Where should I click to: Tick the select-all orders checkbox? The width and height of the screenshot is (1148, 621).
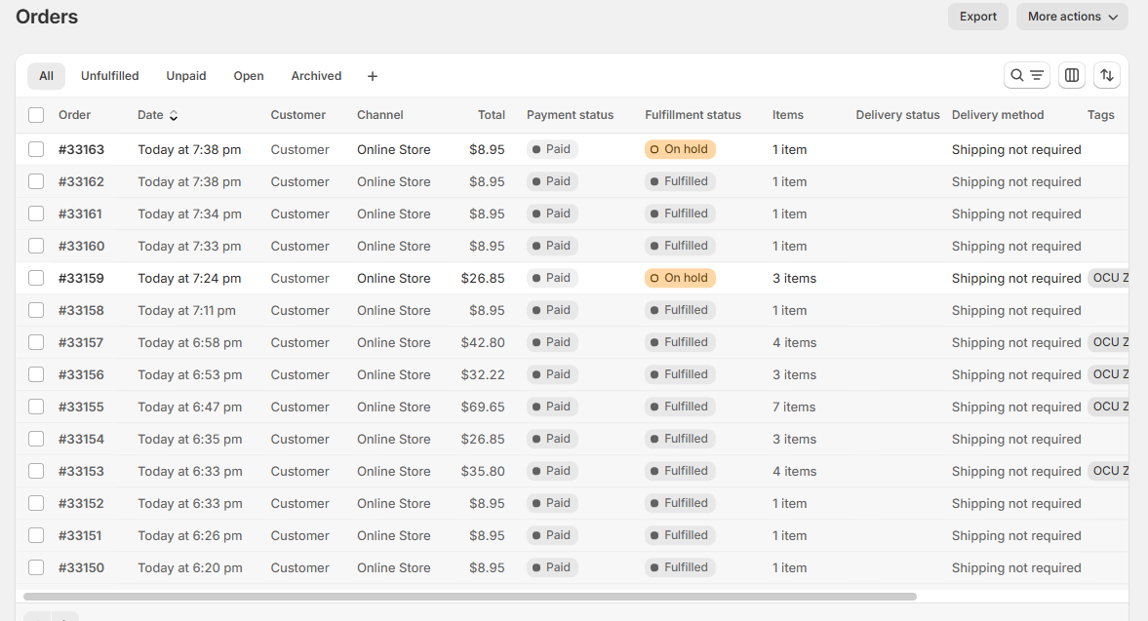36,115
